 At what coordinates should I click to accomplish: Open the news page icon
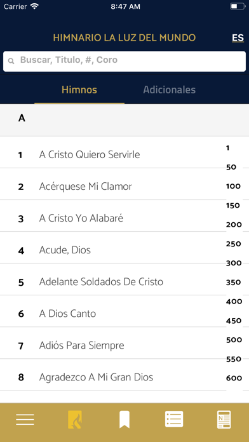(224, 419)
